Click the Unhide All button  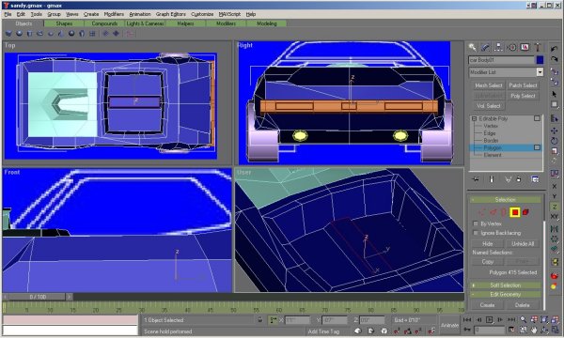[x=523, y=244]
